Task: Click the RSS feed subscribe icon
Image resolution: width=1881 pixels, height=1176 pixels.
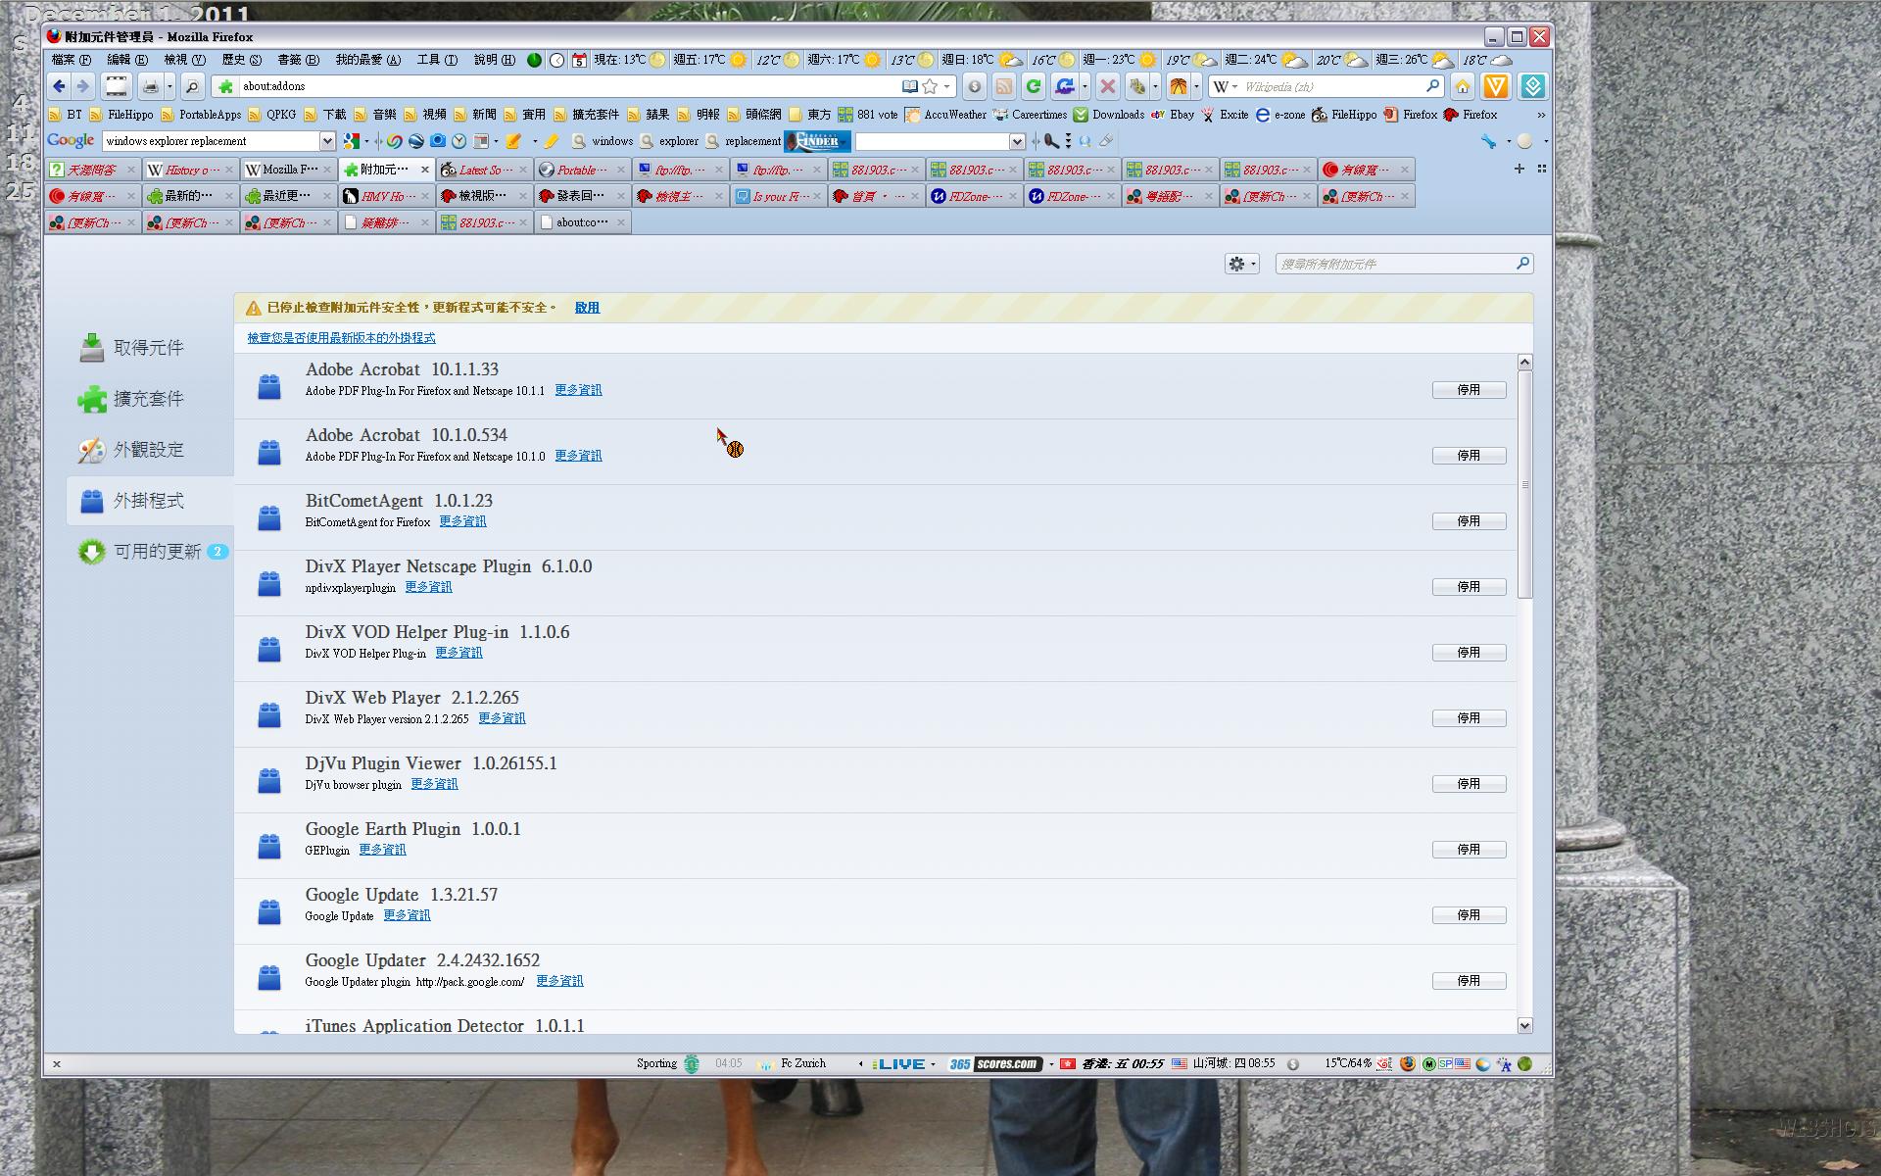Action: coord(1003,86)
